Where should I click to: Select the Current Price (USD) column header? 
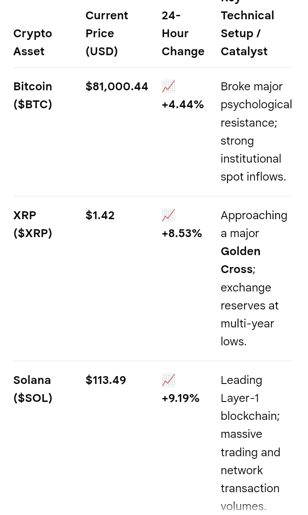click(x=107, y=33)
